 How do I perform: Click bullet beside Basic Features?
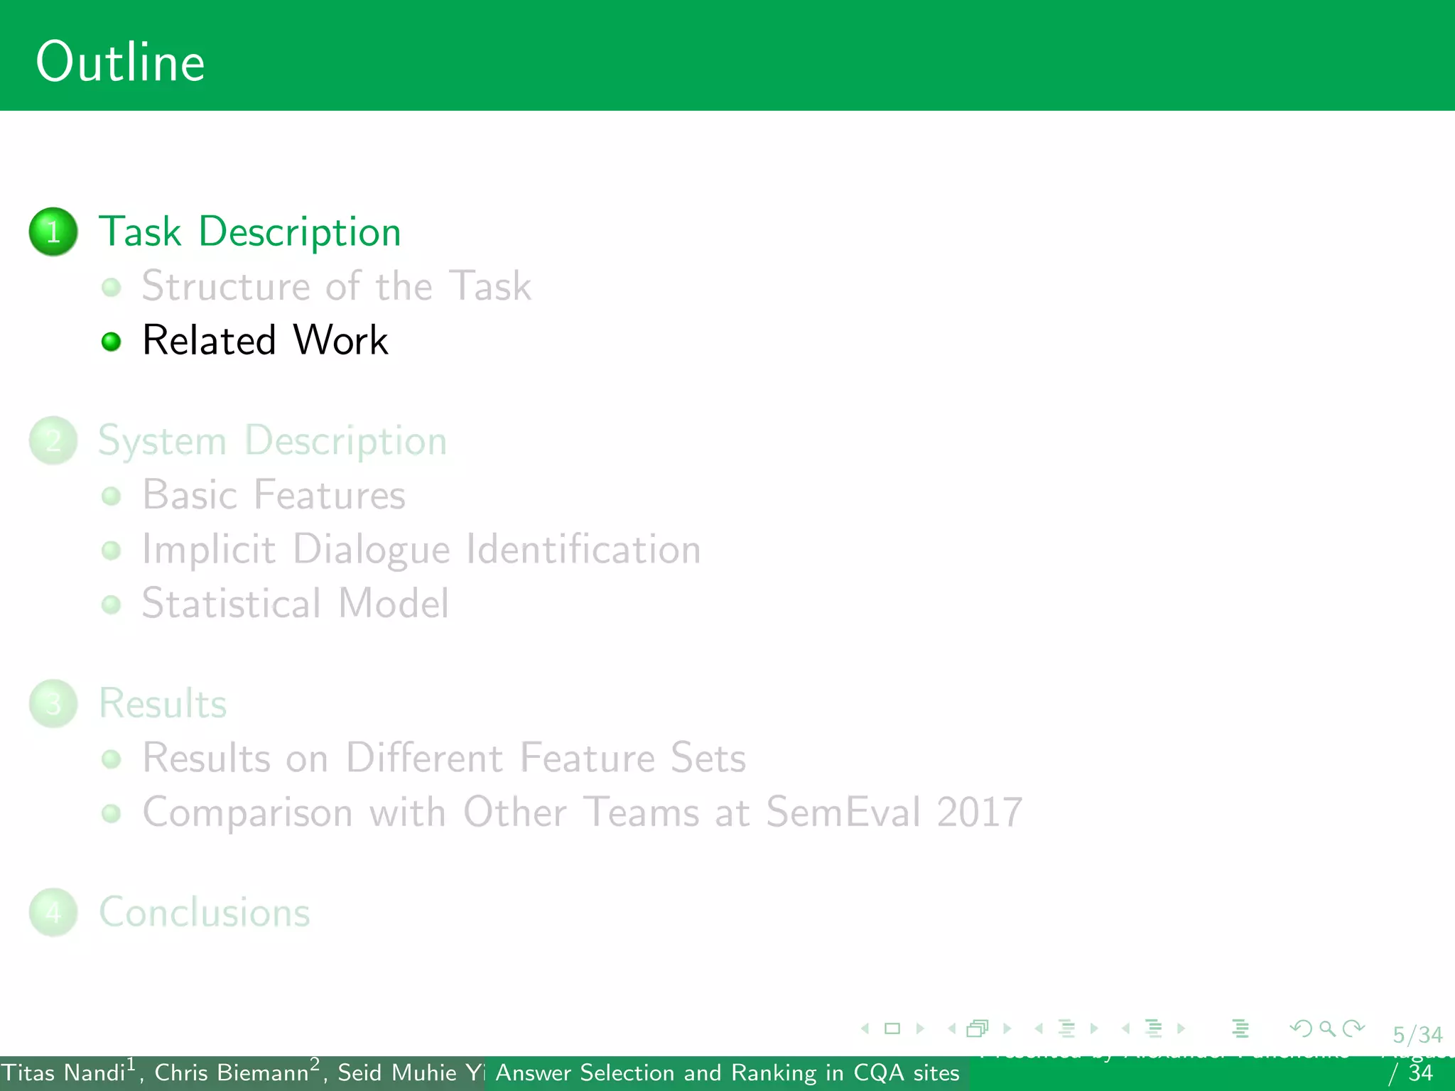112,496
